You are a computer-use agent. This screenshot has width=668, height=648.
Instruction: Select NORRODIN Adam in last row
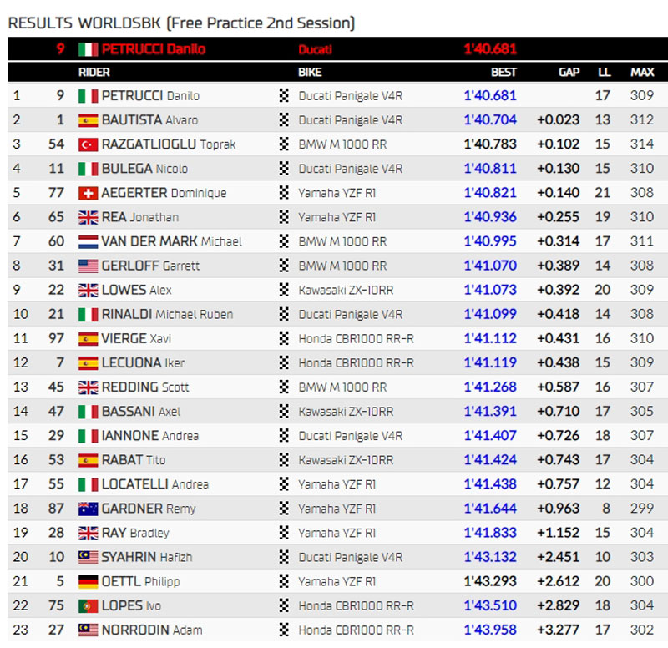pyautogui.click(x=152, y=630)
